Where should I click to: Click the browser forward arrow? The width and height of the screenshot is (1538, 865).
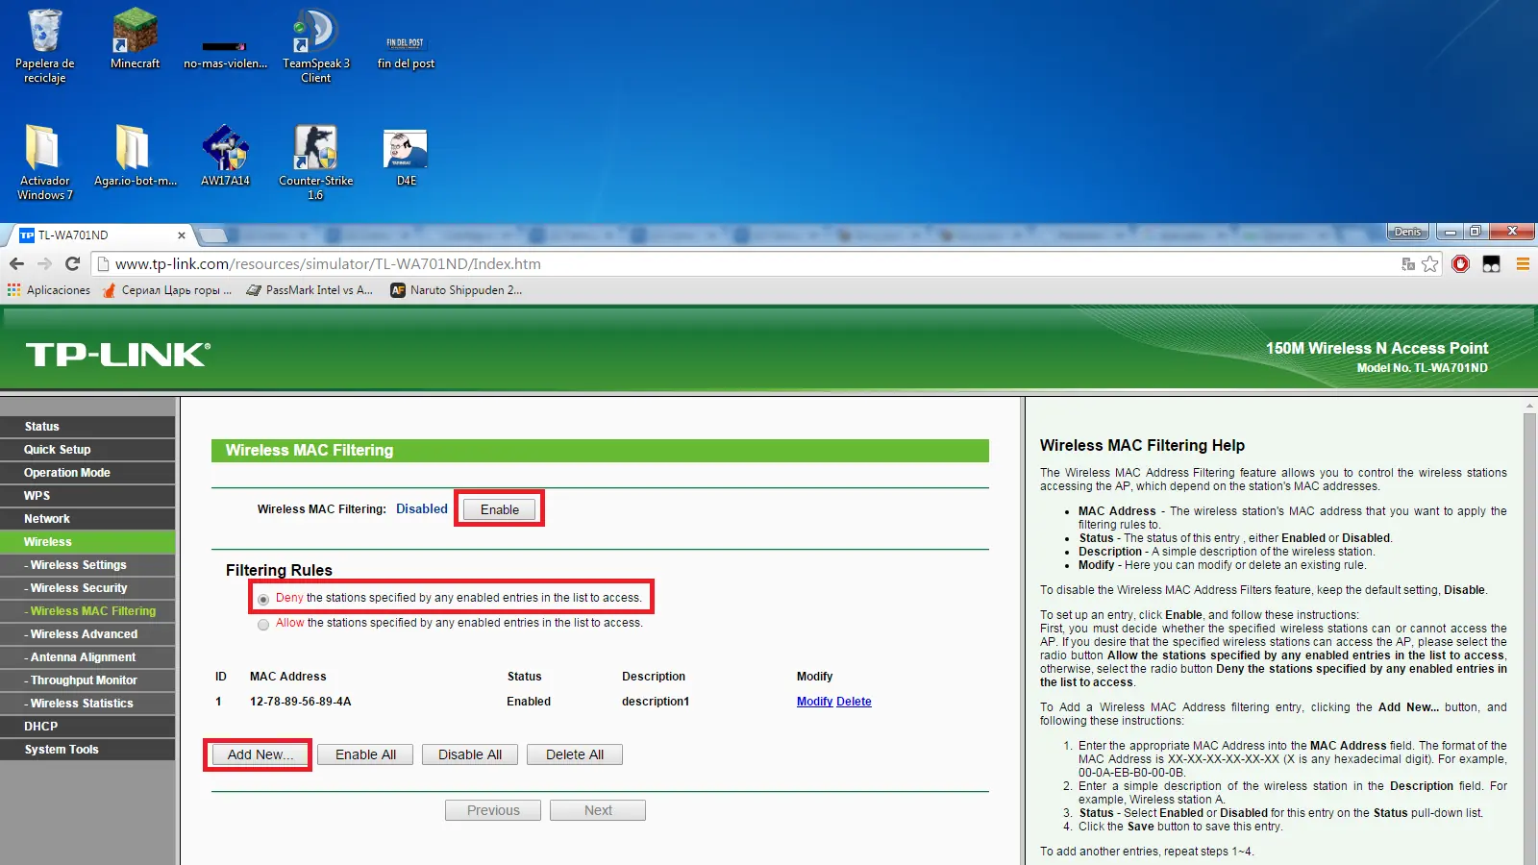pyautogui.click(x=44, y=263)
